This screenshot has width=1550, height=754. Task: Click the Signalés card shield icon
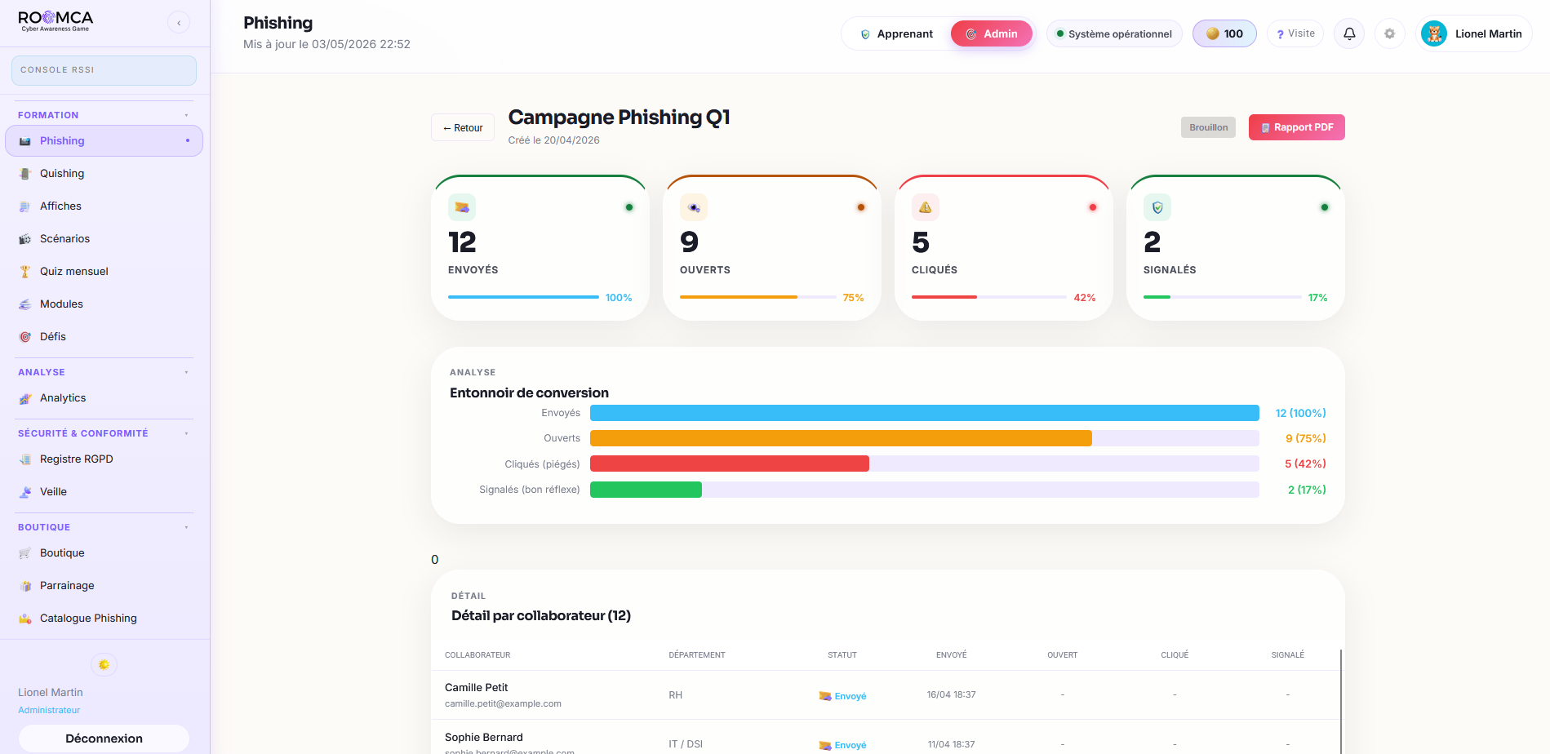tap(1157, 207)
